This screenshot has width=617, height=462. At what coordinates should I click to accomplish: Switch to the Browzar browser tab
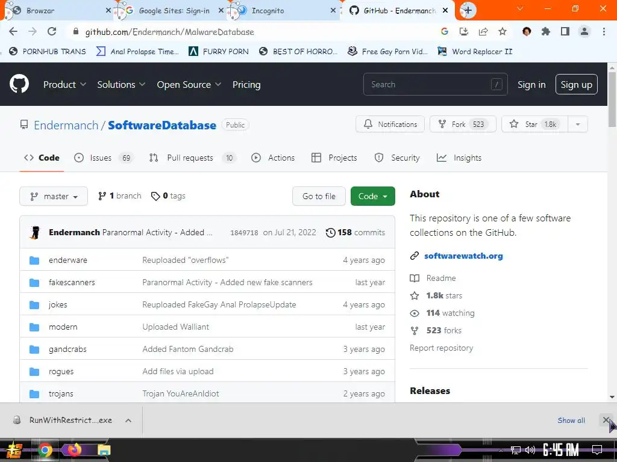[x=57, y=11]
